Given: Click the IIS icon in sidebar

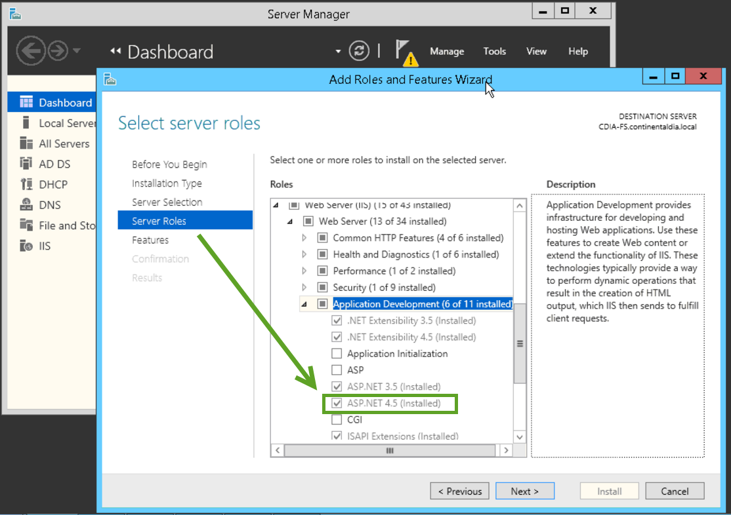Looking at the screenshot, I should coord(26,246).
